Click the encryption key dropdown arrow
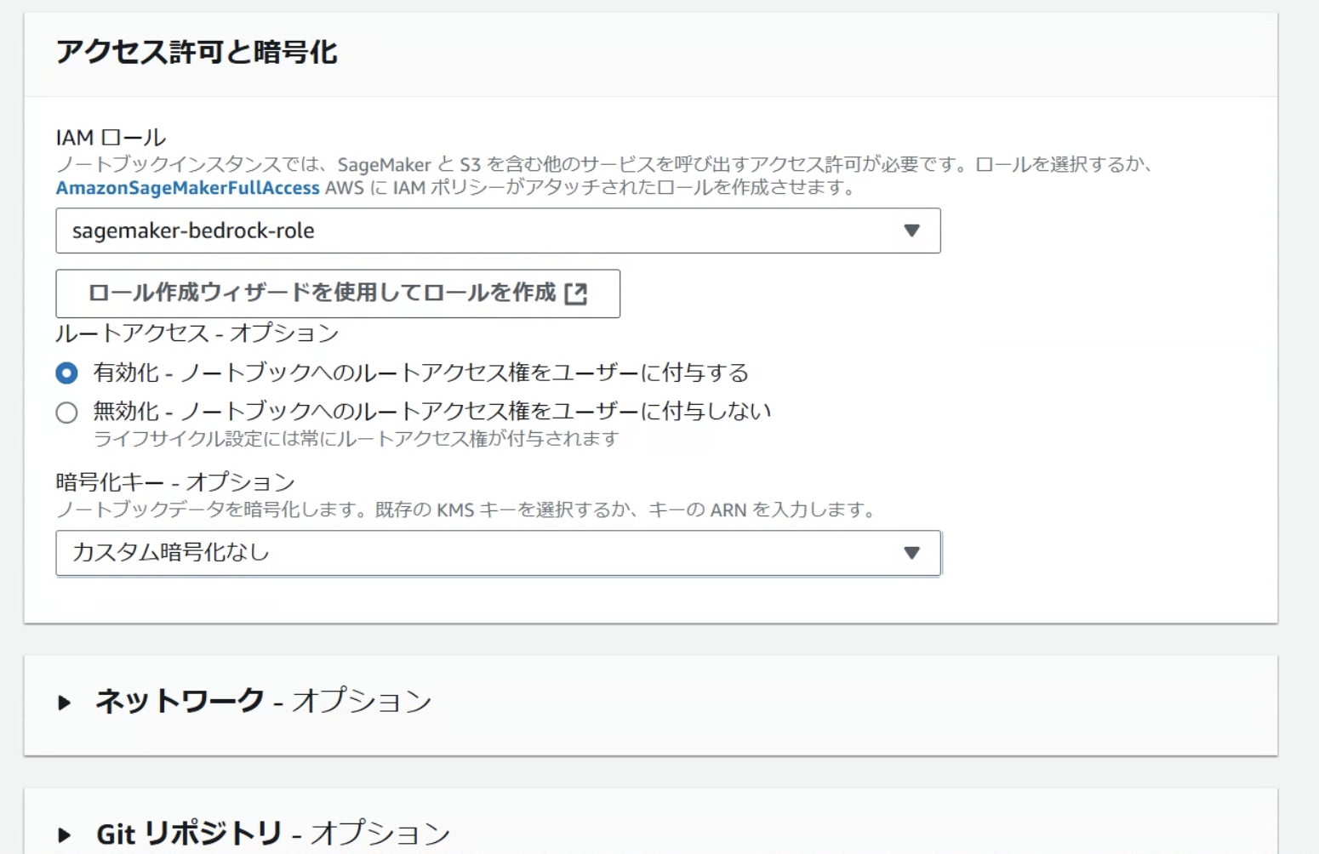Viewport: 1319px width, 854px height. point(913,553)
